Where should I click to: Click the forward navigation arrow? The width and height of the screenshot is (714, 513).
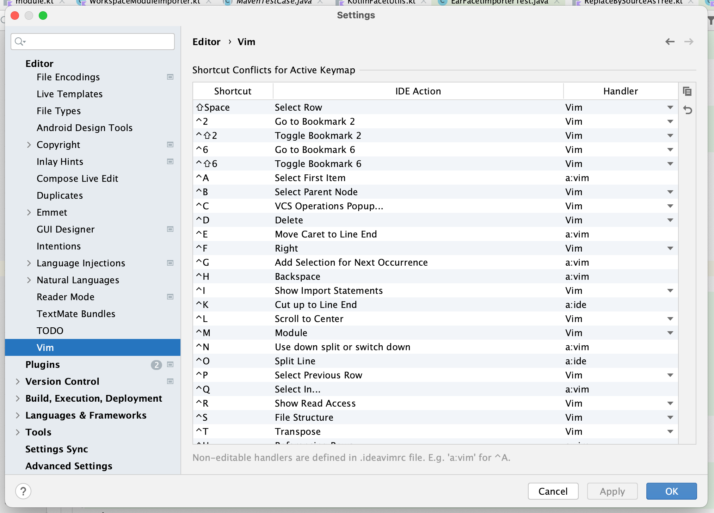click(x=689, y=42)
